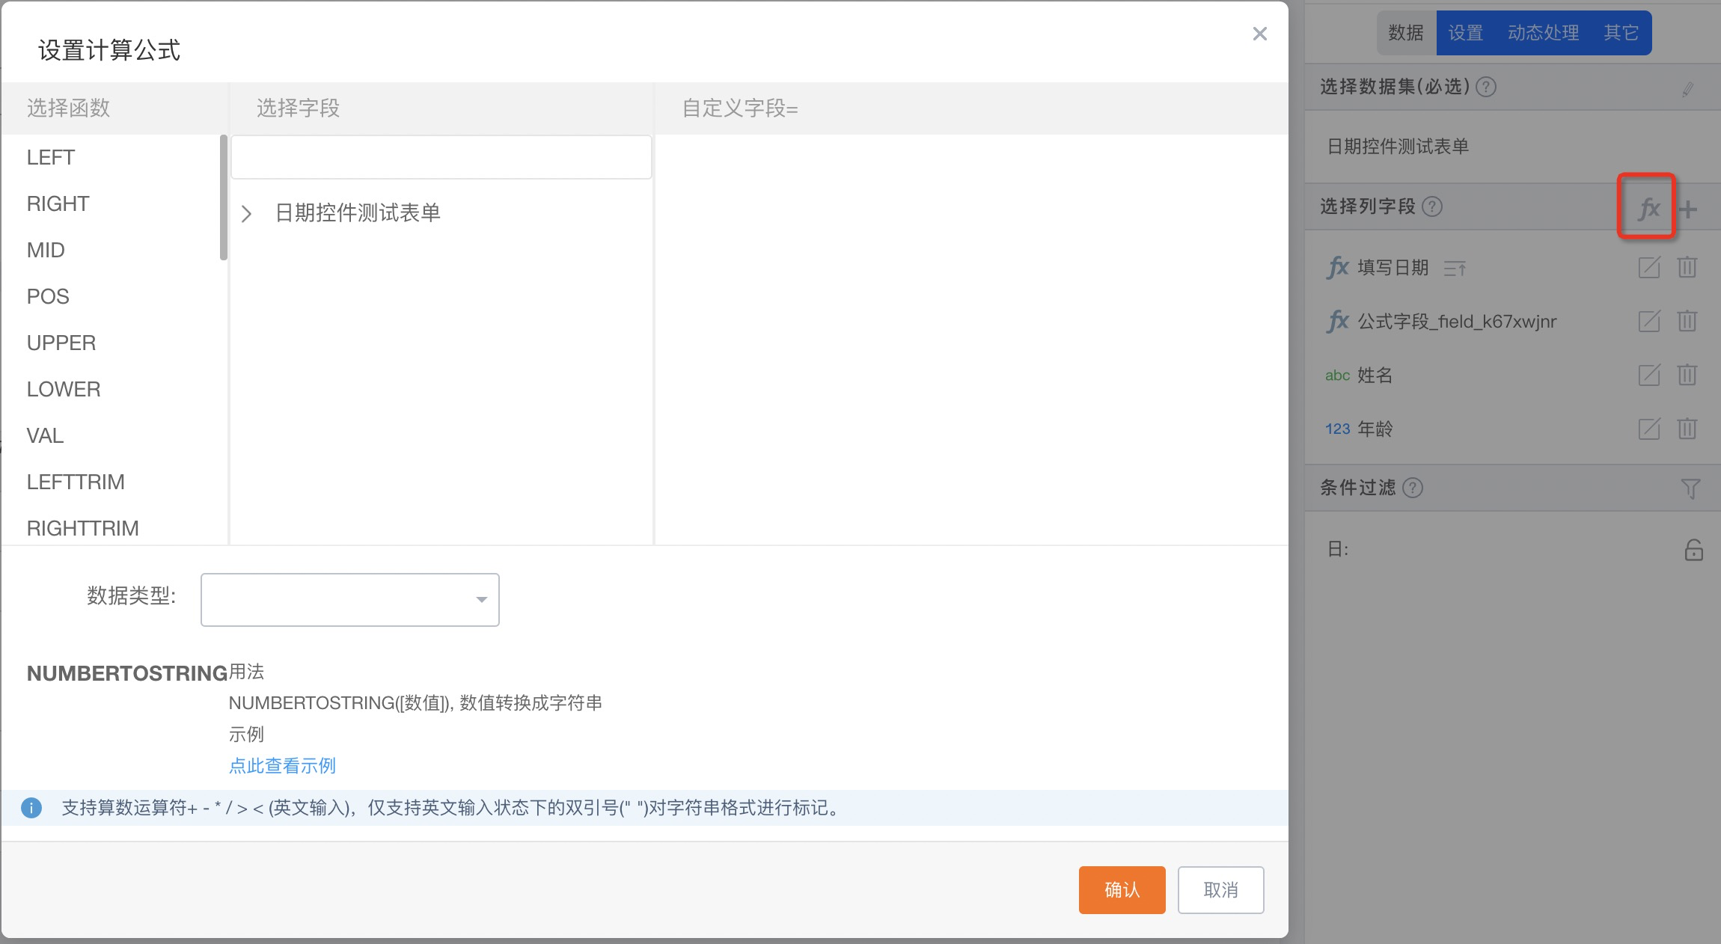The height and width of the screenshot is (944, 1721).
Task: Click the pencil icon for 选择数据集
Action: 1687,89
